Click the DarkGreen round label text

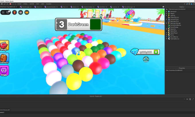tap(79, 24)
